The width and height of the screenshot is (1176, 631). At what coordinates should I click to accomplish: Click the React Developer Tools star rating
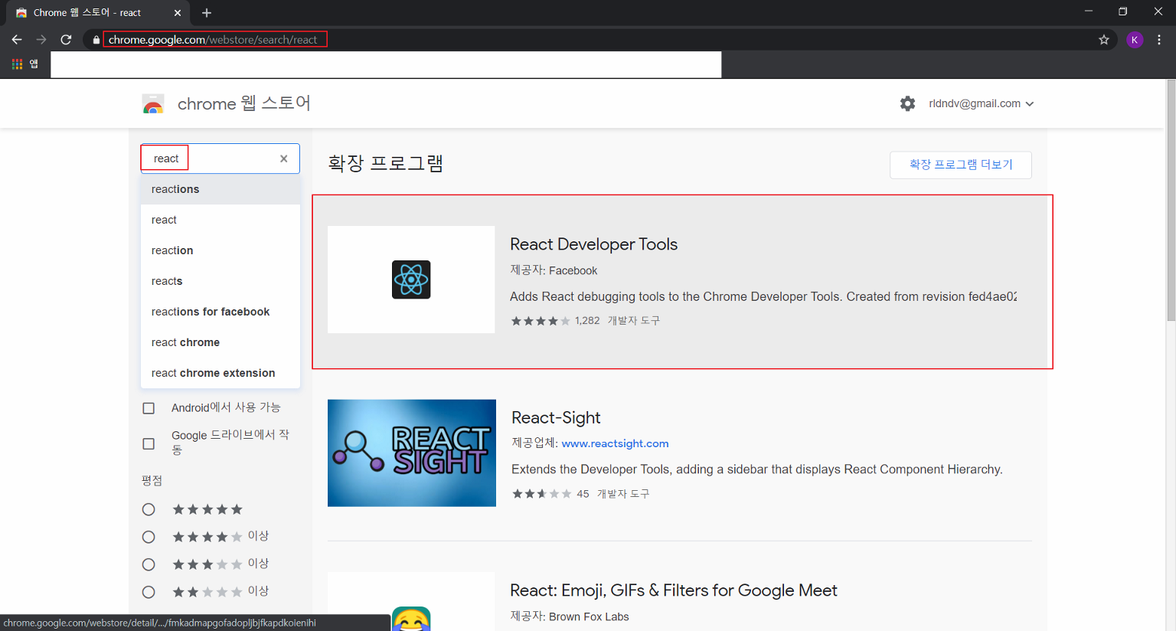pos(541,321)
